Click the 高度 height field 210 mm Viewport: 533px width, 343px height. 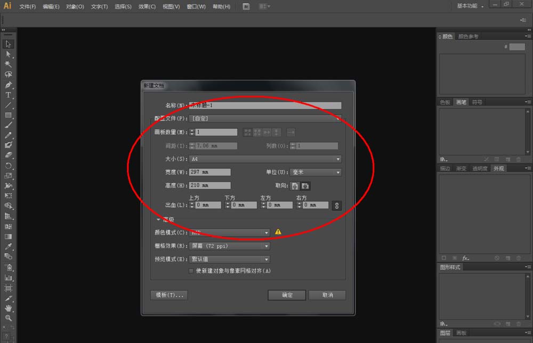209,185
